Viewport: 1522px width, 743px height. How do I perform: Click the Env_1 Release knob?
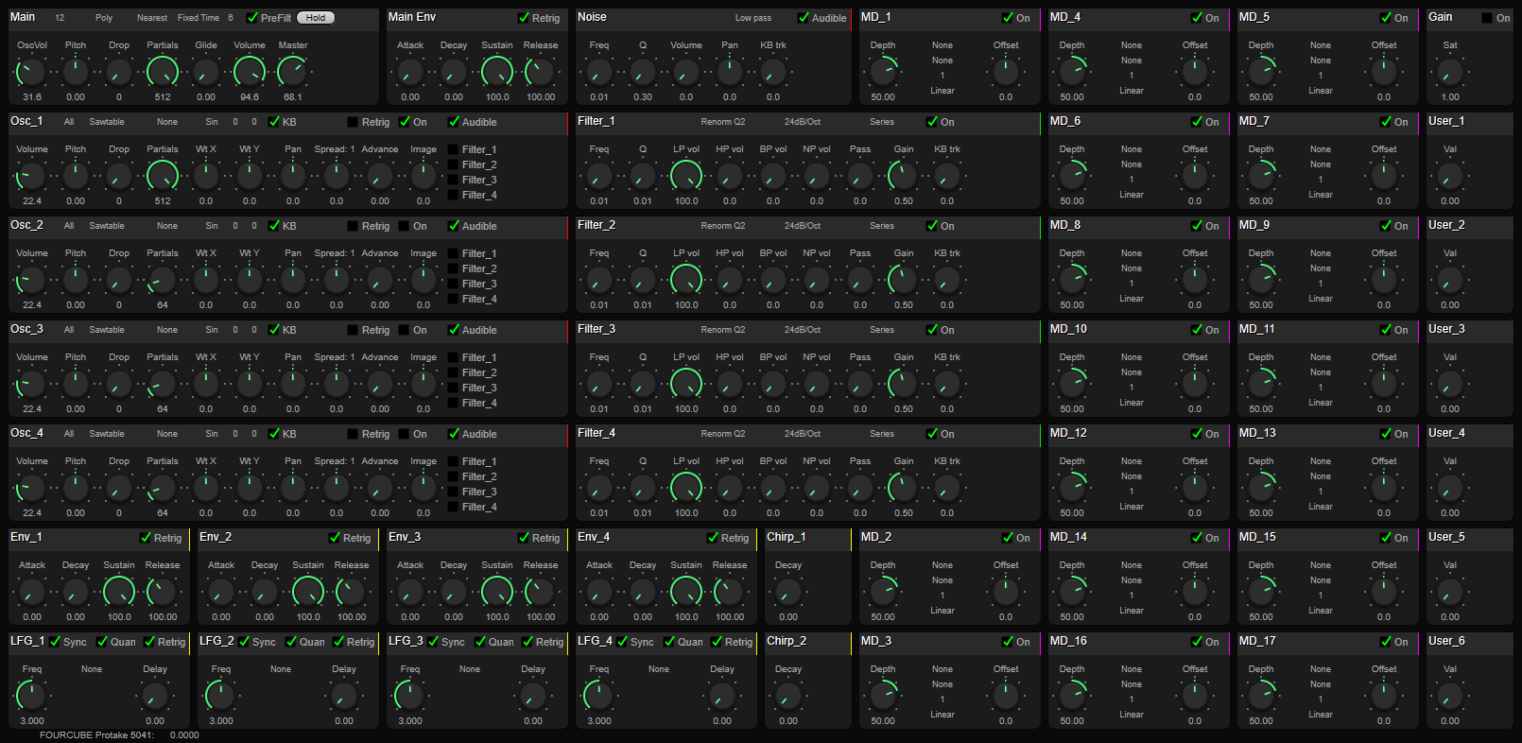[x=163, y=591]
